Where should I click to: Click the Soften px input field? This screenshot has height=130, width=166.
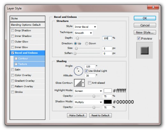pos(107,53)
